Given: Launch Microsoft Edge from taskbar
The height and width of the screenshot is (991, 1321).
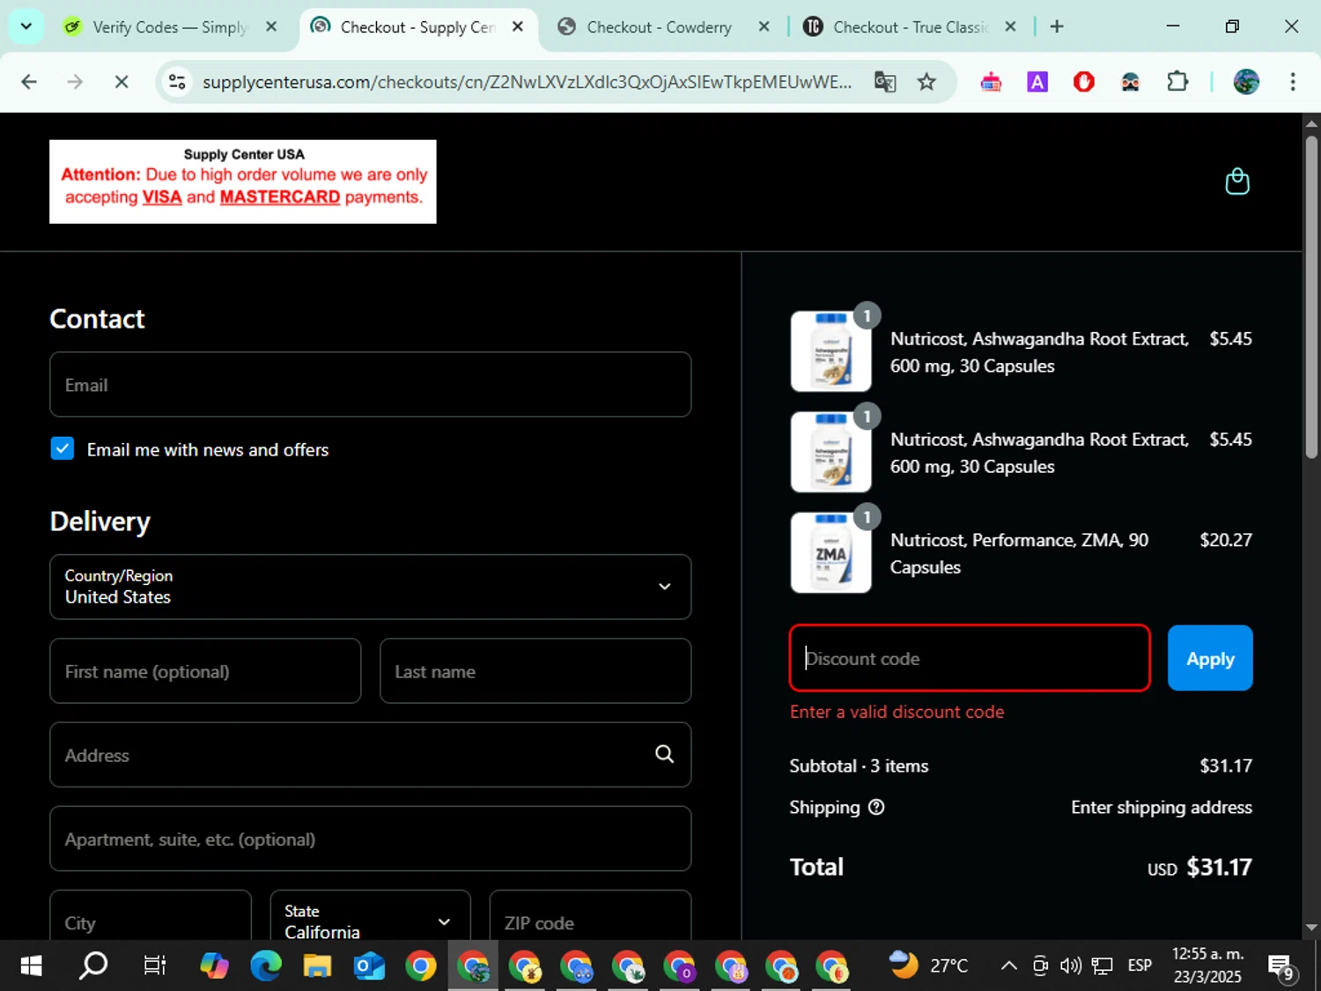Looking at the screenshot, I should 265,965.
